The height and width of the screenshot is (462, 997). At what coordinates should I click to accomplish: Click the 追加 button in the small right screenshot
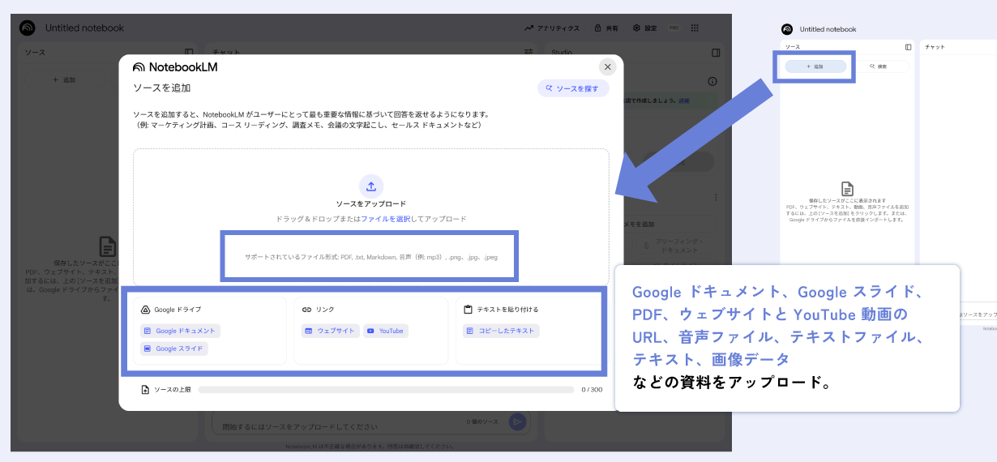coord(815,66)
